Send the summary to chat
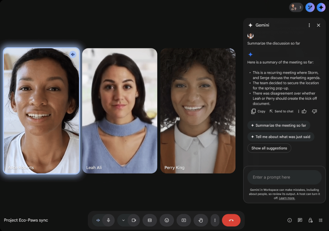The width and height of the screenshot is (329, 231). pyautogui.click(x=281, y=111)
